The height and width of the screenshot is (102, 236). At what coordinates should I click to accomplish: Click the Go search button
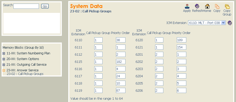pos(45,6)
